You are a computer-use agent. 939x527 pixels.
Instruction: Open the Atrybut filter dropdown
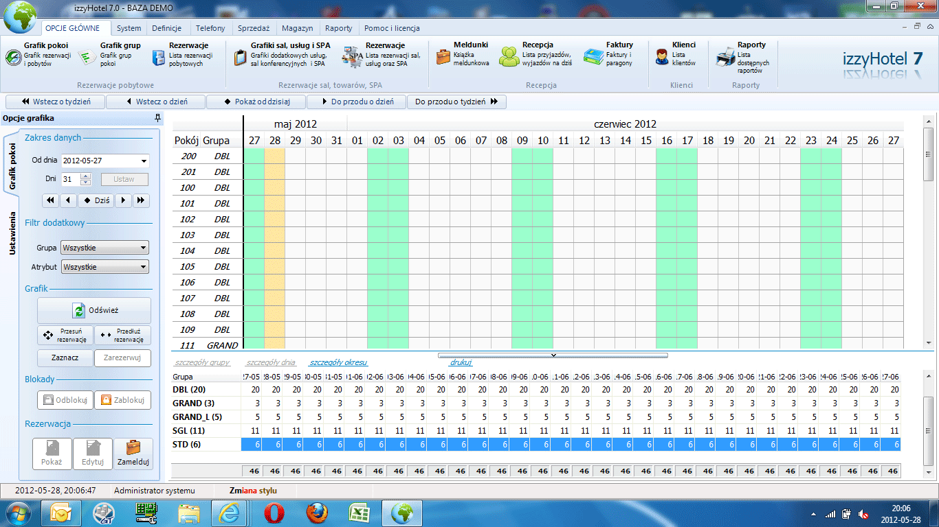143,267
